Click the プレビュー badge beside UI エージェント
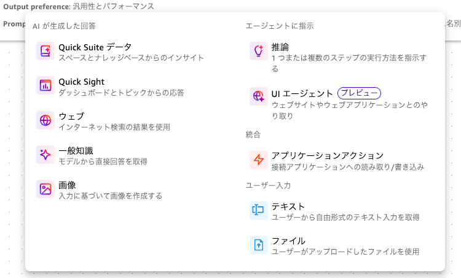This screenshot has height=278, width=461. coord(360,93)
